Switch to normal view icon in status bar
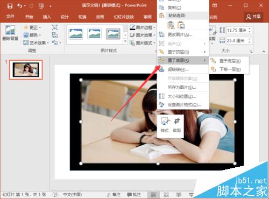 pyautogui.click(x=153, y=195)
